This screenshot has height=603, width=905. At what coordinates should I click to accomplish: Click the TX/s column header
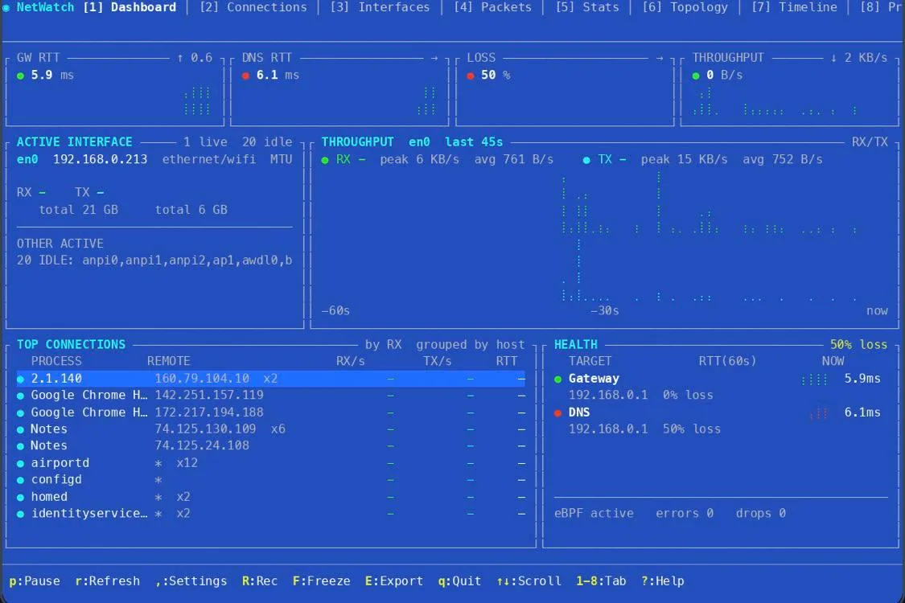tap(437, 361)
